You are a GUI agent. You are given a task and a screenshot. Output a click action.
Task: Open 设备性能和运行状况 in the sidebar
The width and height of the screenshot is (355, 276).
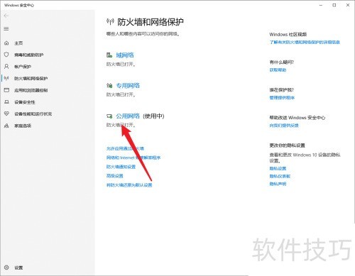coord(33,114)
